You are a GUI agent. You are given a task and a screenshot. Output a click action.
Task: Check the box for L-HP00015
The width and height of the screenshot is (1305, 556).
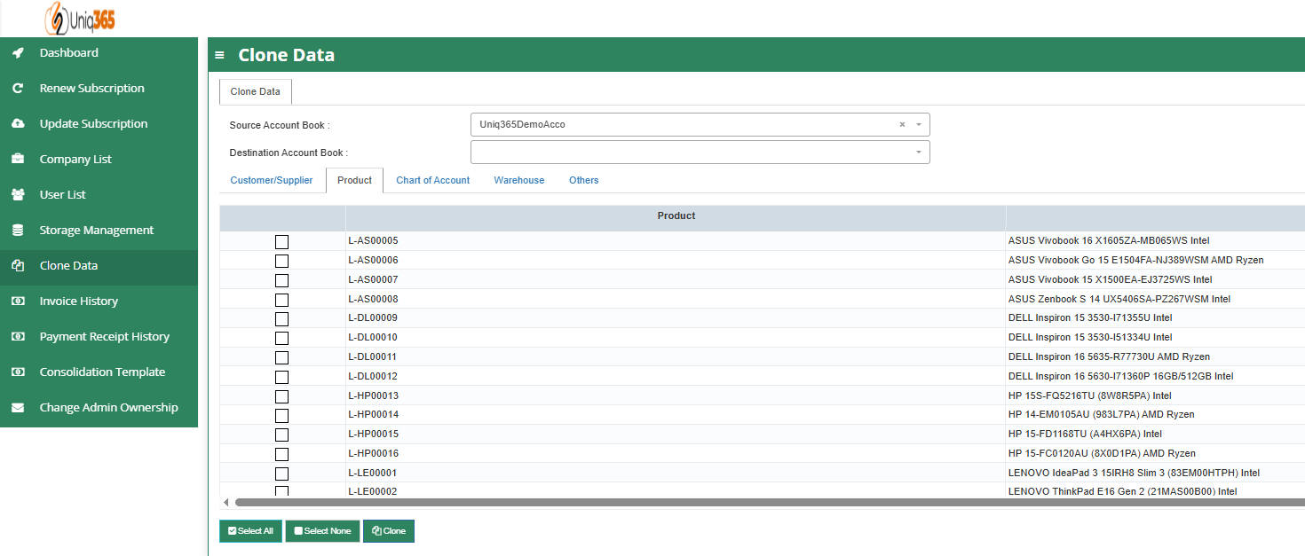[281, 435]
